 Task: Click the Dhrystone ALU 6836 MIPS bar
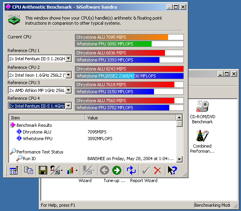click(x=129, y=53)
